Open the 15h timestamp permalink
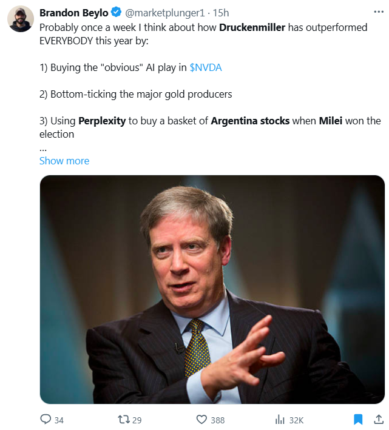Image resolution: width=389 pixels, height=430 pixels. pyautogui.click(x=221, y=13)
